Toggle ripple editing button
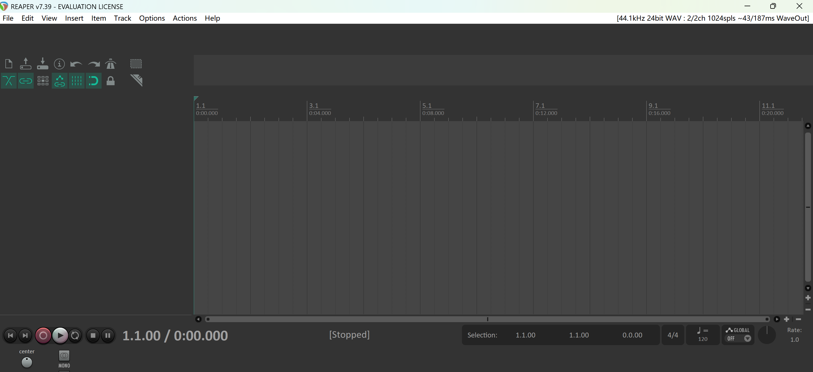813x372 pixels. click(43, 81)
